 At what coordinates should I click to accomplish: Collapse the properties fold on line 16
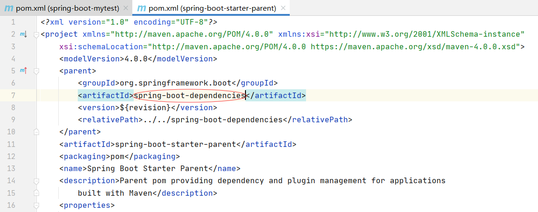tap(36, 205)
